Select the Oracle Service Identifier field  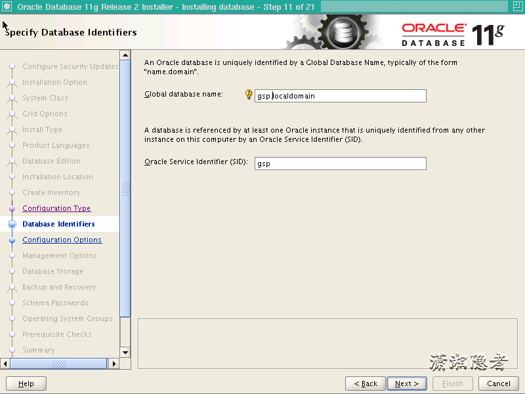pyautogui.click(x=340, y=164)
